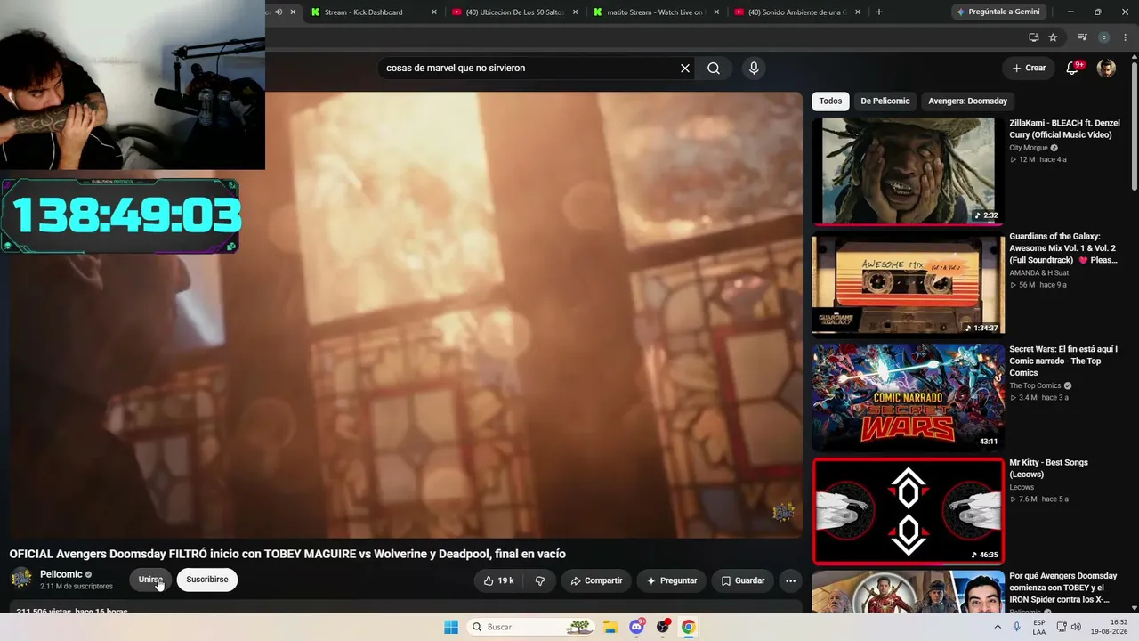The width and height of the screenshot is (1139, 641).
Task: Close the Ubicacion De Los 50 Saltos tab
Action: (576, 12)
